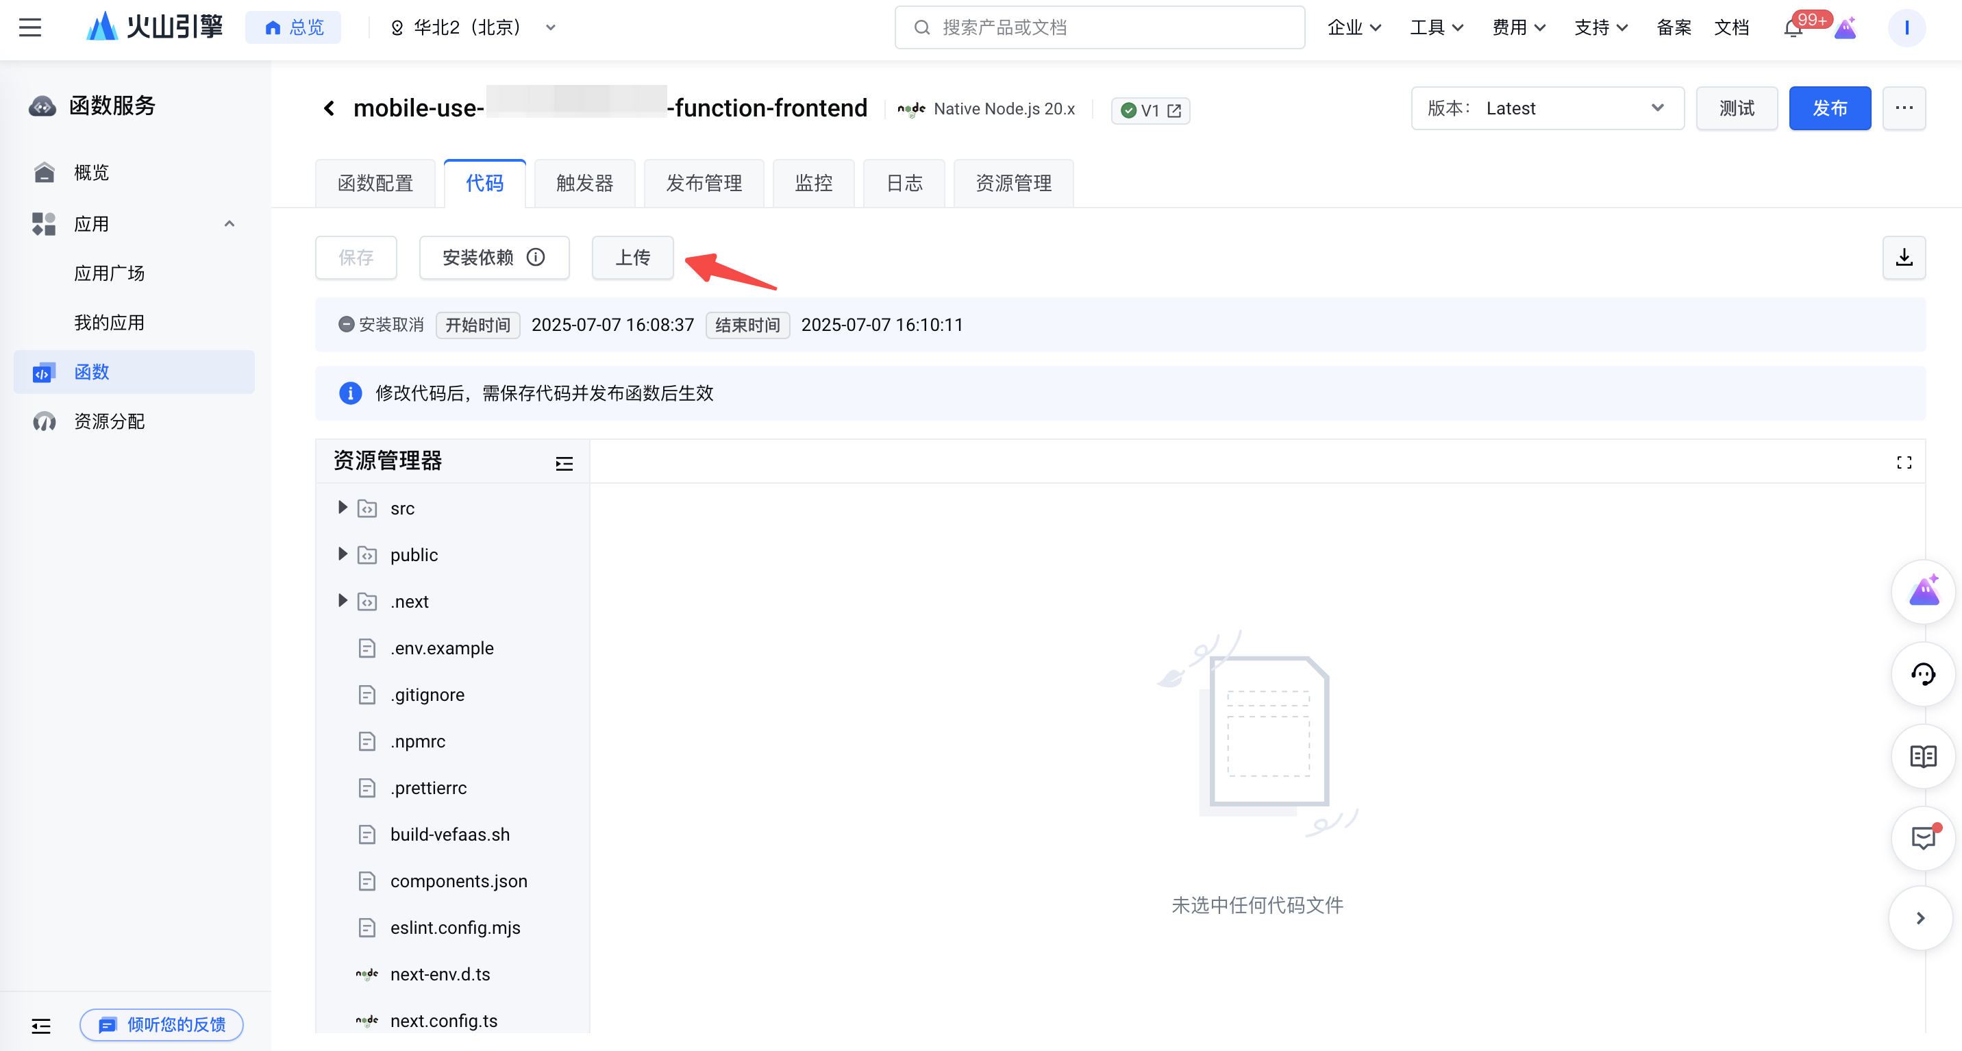Collapse the 应用 sidebar section
Screen dimensions: 1962x1051
click(x=229, y=224)
